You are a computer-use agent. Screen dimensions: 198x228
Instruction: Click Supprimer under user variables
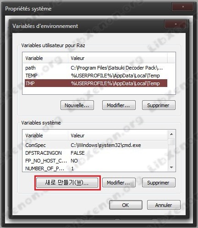point(159,105)
